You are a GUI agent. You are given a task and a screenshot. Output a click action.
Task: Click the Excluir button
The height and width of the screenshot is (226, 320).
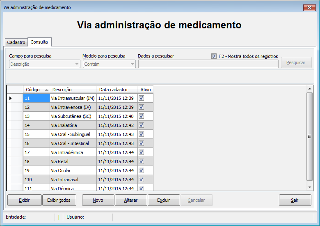click(164, 200)
